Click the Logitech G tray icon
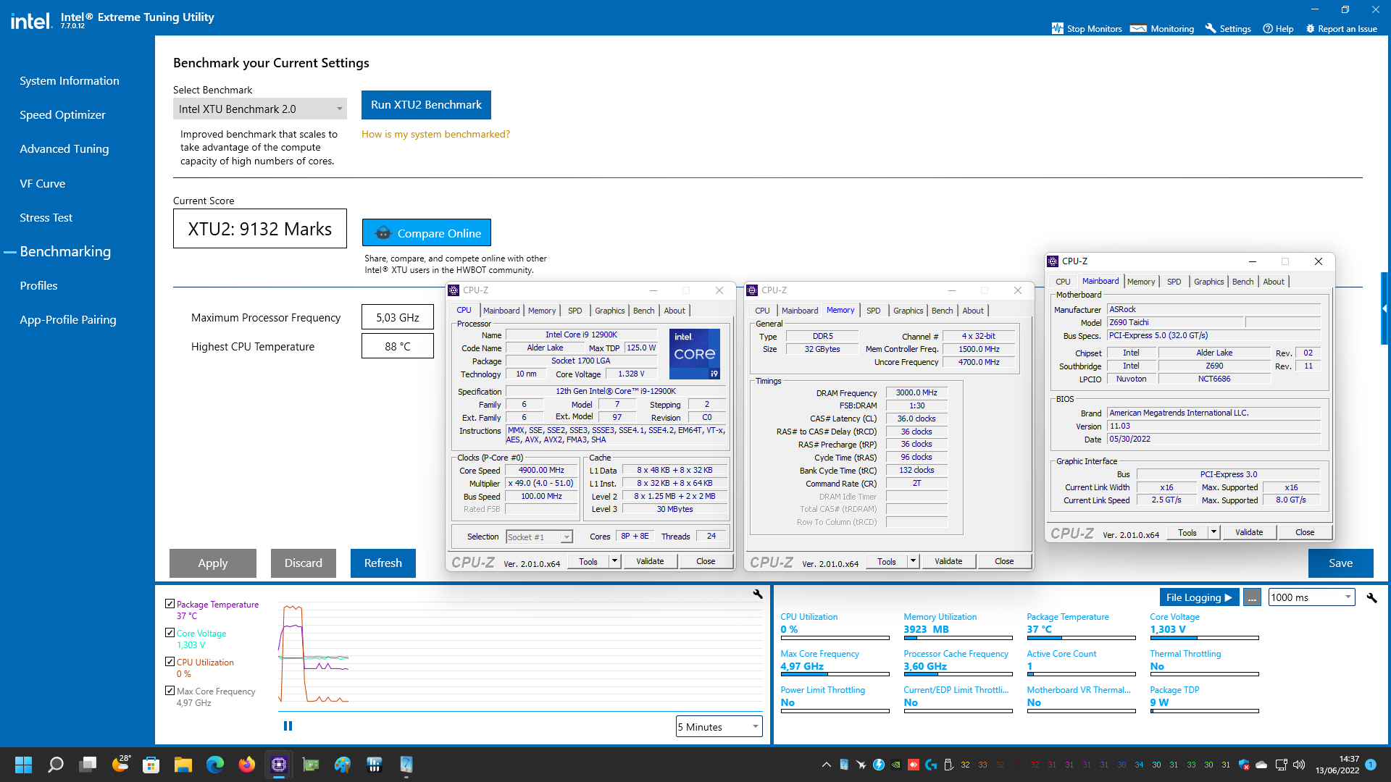 [931, 765]
